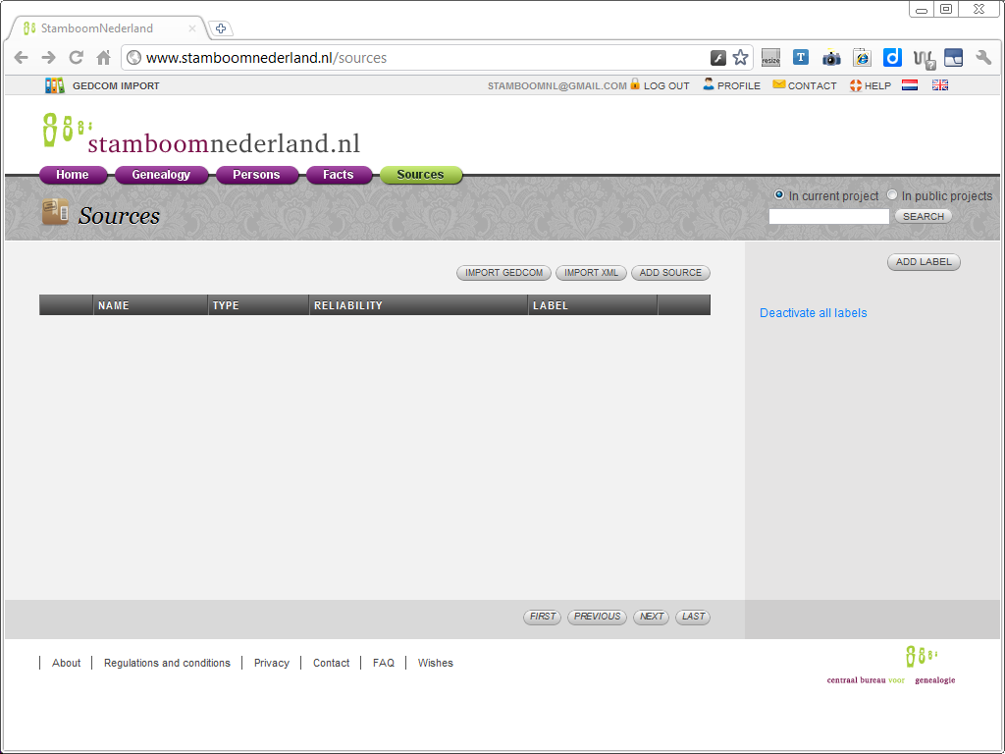Go to NEXT page of sources
This screenshot has height=754, width=1005.
point(652,617)
